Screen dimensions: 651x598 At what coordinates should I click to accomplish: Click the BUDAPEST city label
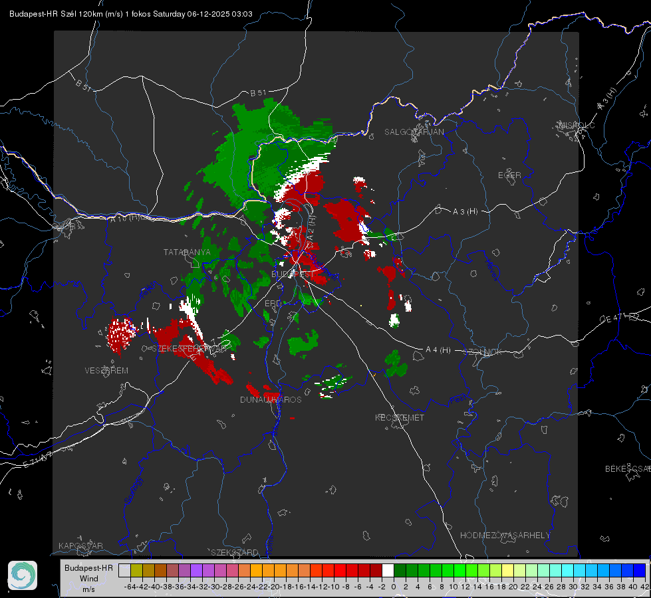[x=293, y=274]
